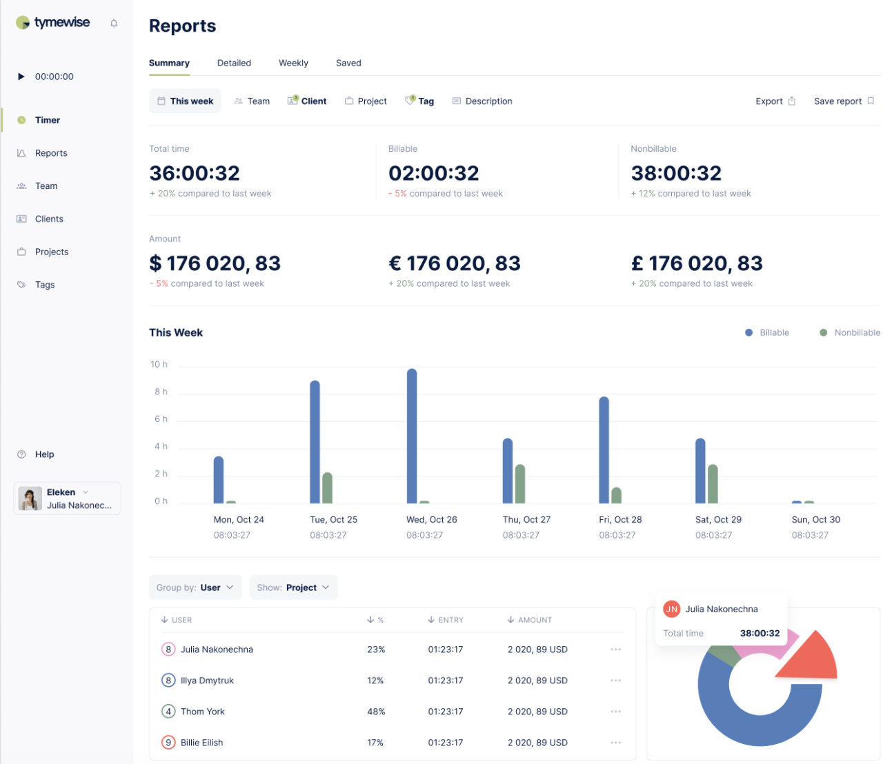Switch to the Detailed tab

click(x=234, y=63)
